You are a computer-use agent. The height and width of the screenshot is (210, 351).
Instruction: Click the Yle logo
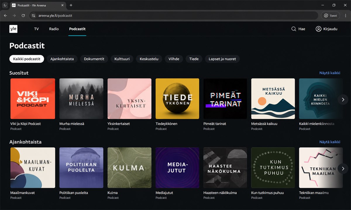(13, 29)
